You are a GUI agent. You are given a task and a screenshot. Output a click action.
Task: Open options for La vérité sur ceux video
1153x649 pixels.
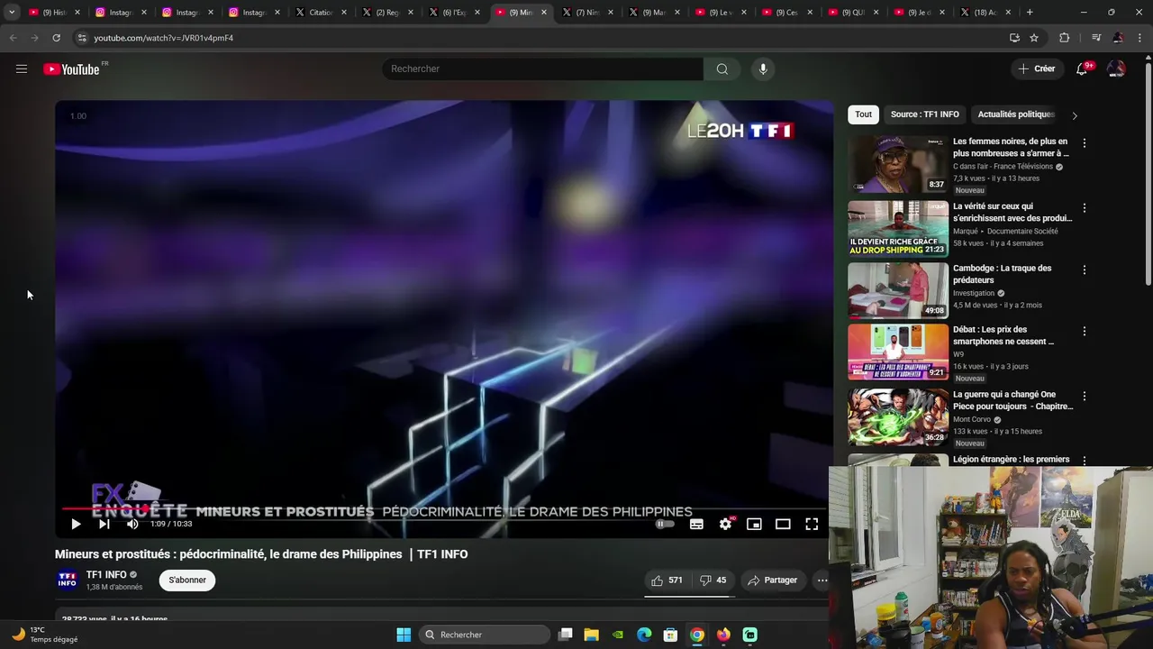click(x=1085, y=208)
